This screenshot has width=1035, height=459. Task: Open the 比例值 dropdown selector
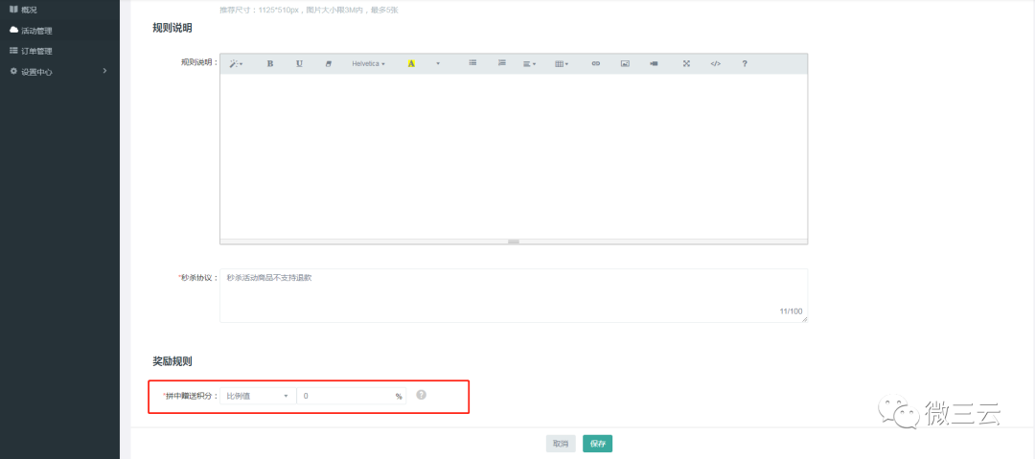click(x=258, y=397)
